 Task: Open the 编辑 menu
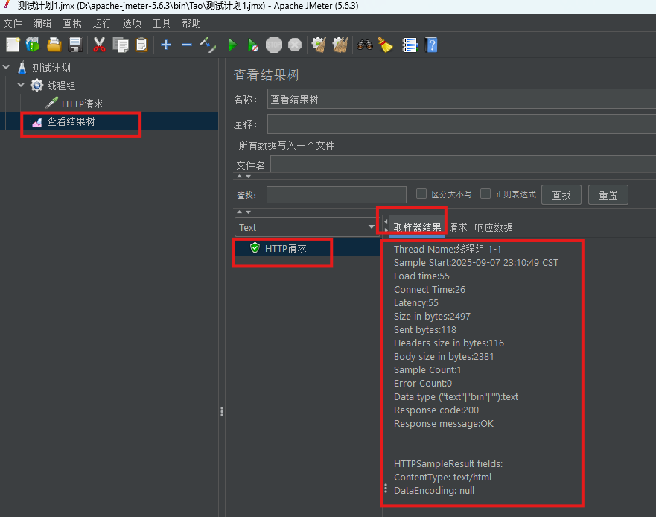[x=42, y=23]
